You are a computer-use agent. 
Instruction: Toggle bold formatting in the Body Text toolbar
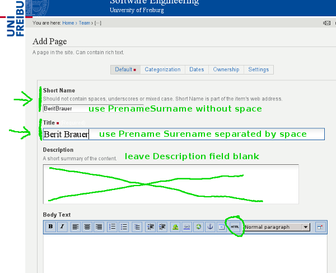[x=50, y=227]
